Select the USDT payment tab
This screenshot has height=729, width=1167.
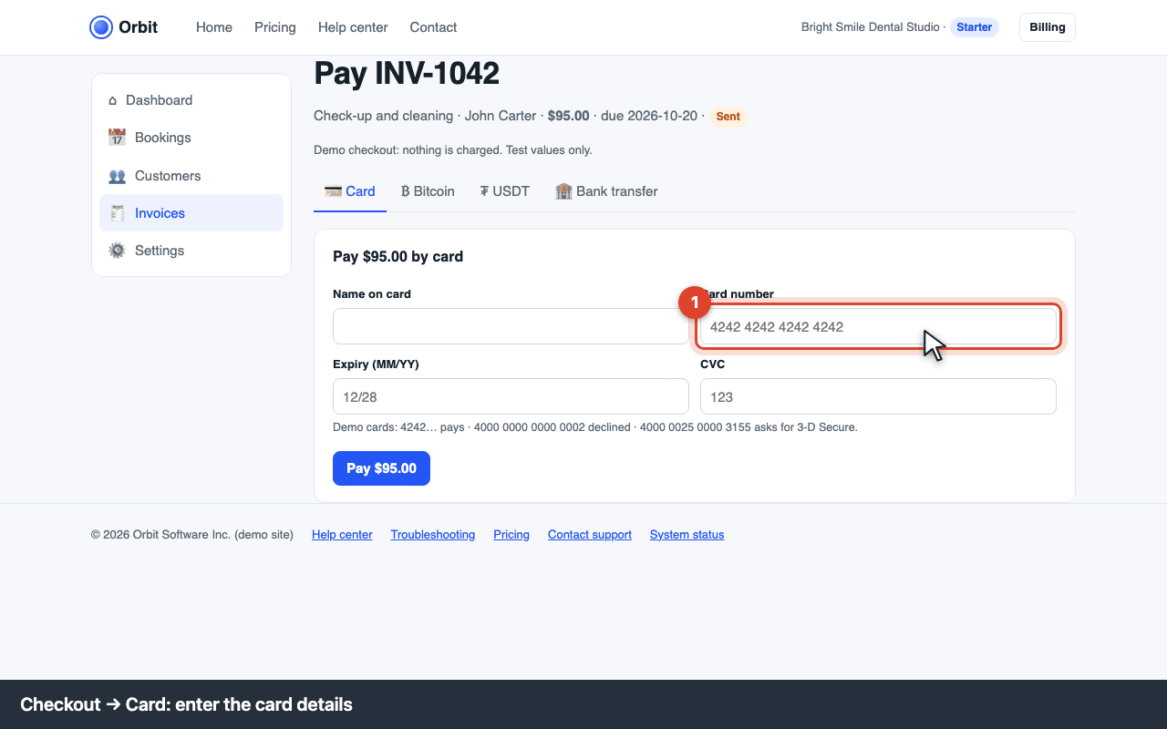pos(505,191)
